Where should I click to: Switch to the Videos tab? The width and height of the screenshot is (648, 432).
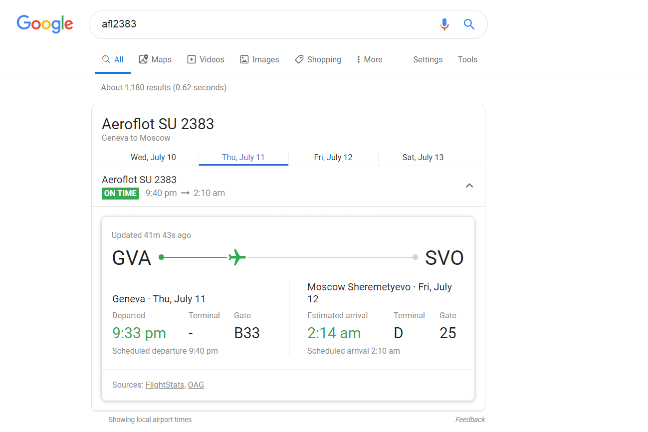coord(206,59)
